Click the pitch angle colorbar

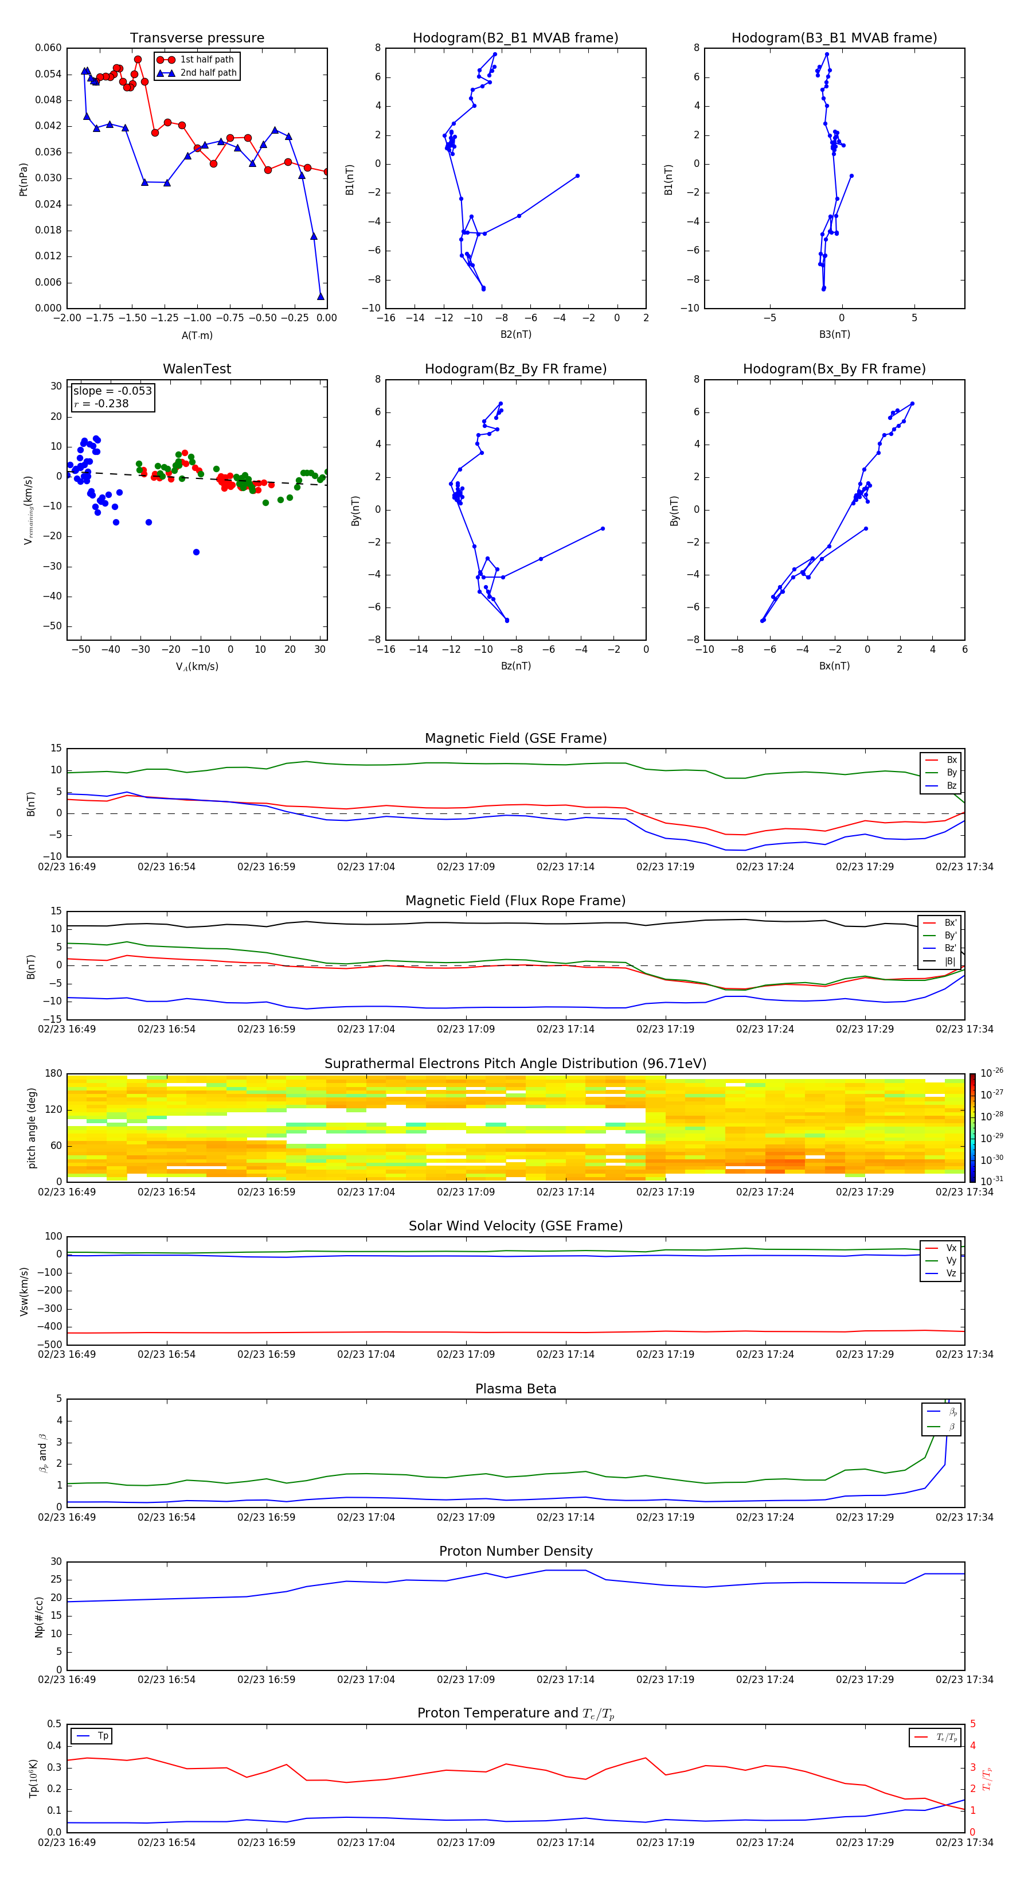[x=972, y=1127]
